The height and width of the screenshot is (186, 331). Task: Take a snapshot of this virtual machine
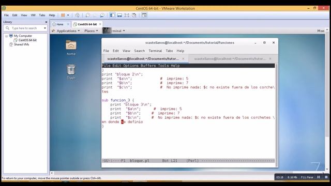(x=87, y=15)
